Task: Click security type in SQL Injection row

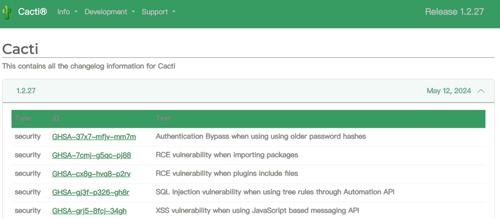Action: click(x=28, y=192)
